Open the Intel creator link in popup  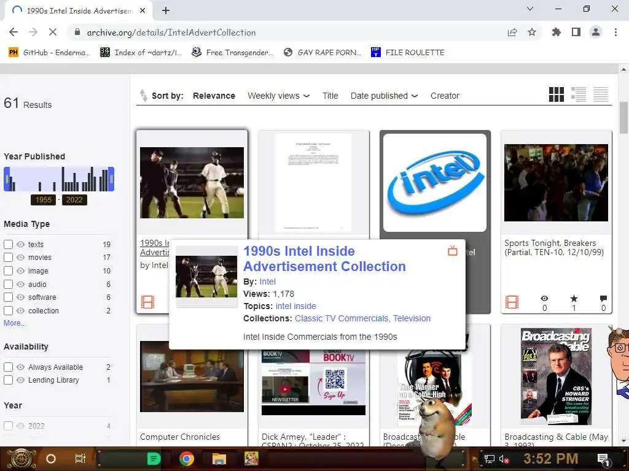(x=267, y=281)
